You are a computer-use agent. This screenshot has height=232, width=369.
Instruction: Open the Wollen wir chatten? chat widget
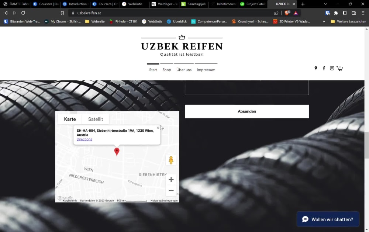(328, 219)
